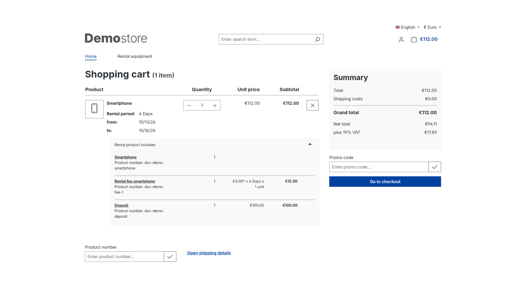The height and width of the screenshot is (296, 526).
Task: Select the Grand total amount text
Action: [428, 113]
